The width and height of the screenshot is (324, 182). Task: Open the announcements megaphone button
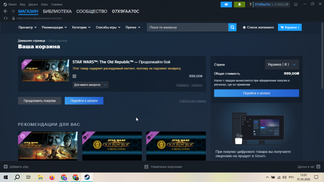pyautogui.click(x=226, y=4)
